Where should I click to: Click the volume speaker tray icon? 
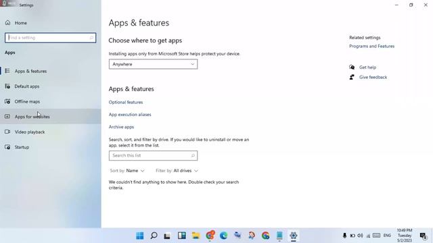tap(360, 236)
